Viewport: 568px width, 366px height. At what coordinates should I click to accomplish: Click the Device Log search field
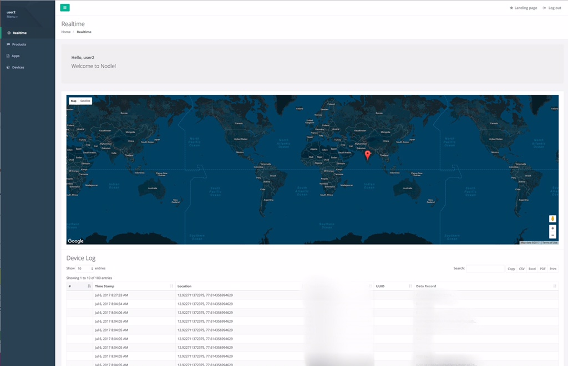point(485,268)
